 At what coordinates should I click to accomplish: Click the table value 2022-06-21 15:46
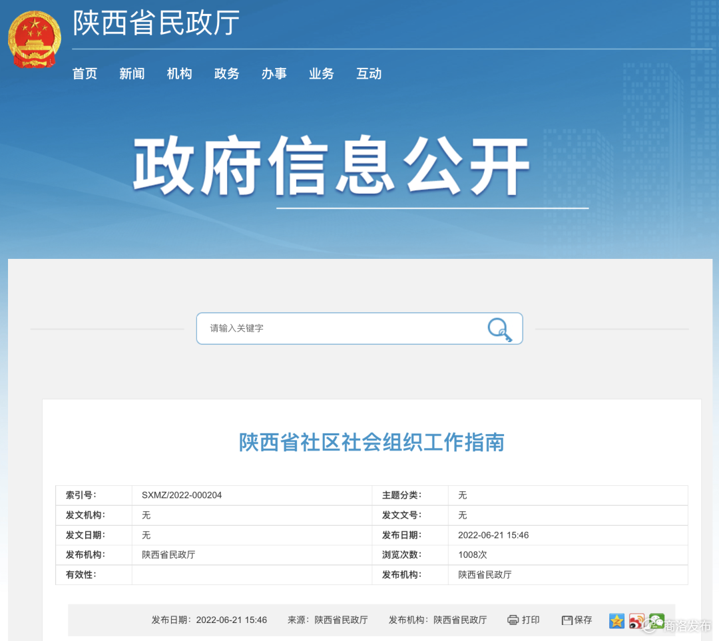pos(493,535)
